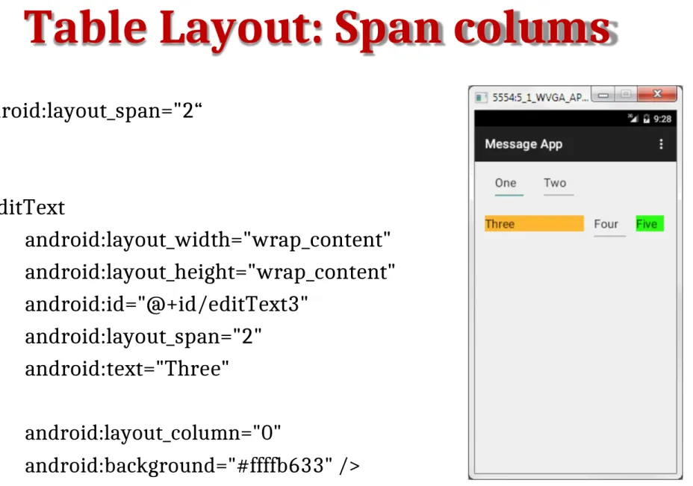Click the line android:layout_width="wrap_content"
The width and height of the screenshot is (693, 486).
pyautogui.click(x=208, y=240)
